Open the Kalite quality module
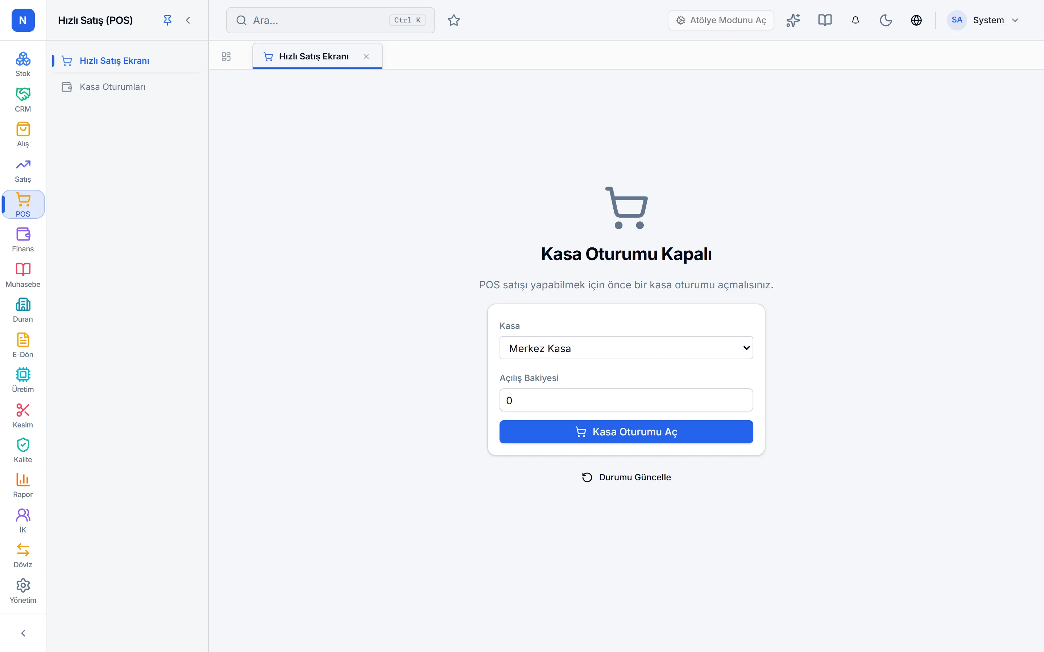 [23, 451]
